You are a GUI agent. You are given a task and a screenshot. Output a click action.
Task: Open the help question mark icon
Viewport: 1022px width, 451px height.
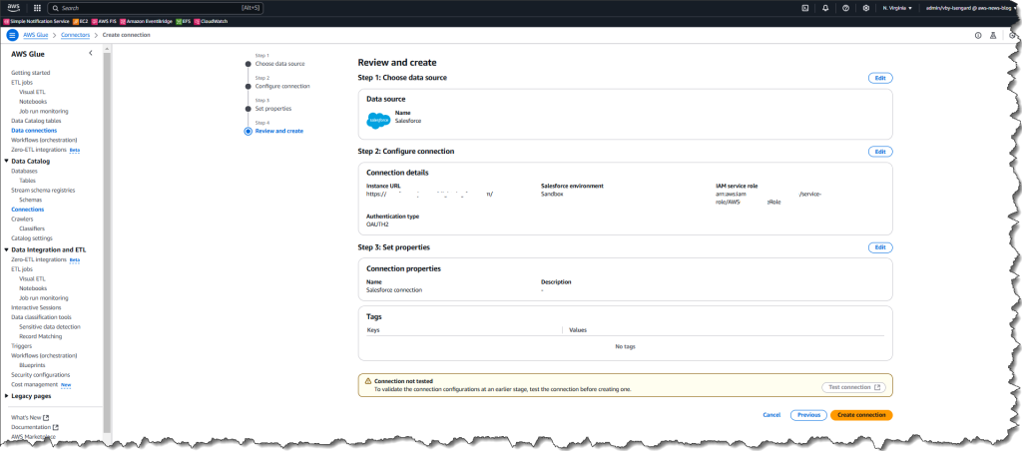(x=845, y=8)
